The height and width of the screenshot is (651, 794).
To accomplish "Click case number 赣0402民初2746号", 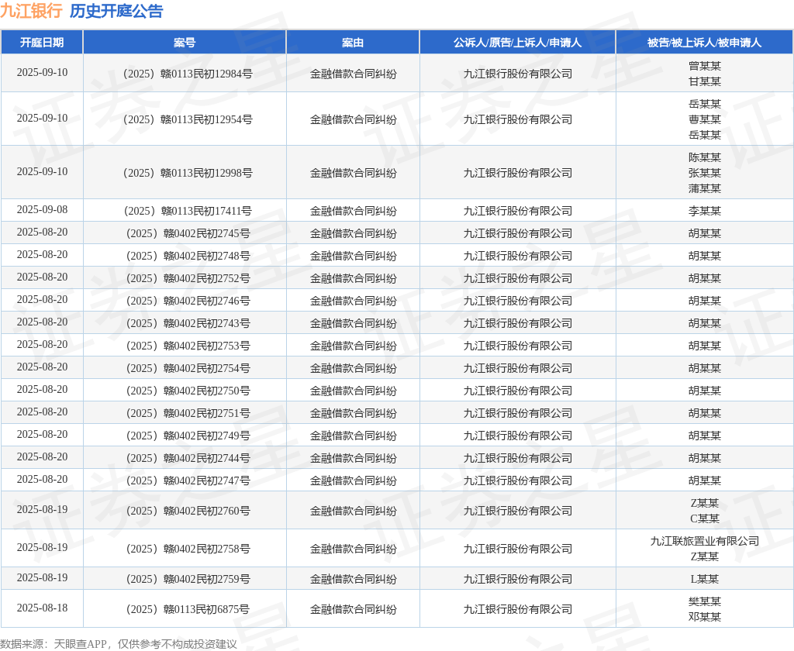I will pyautogui.click(x=188, y=301).
